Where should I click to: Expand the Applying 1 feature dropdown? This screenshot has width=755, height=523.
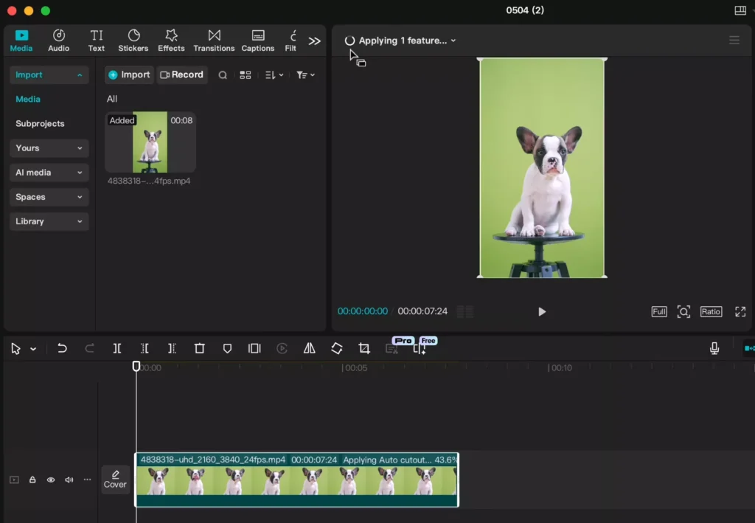tap(400, 41)
